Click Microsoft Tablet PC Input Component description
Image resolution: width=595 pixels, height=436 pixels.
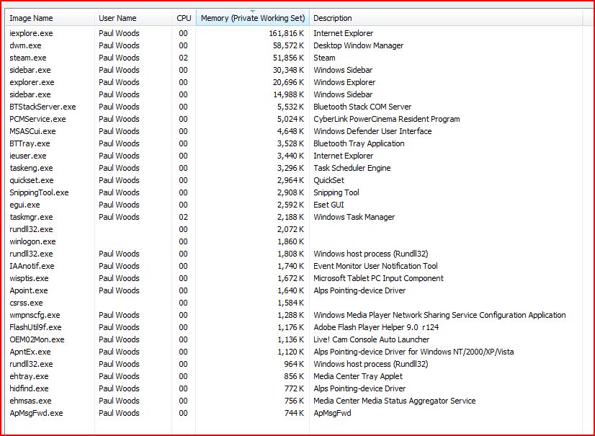point(378,278)
